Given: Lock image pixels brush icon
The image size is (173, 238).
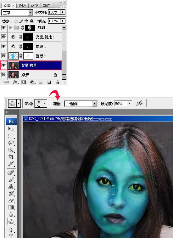Looking at the screenshot, I should [21, 21].
